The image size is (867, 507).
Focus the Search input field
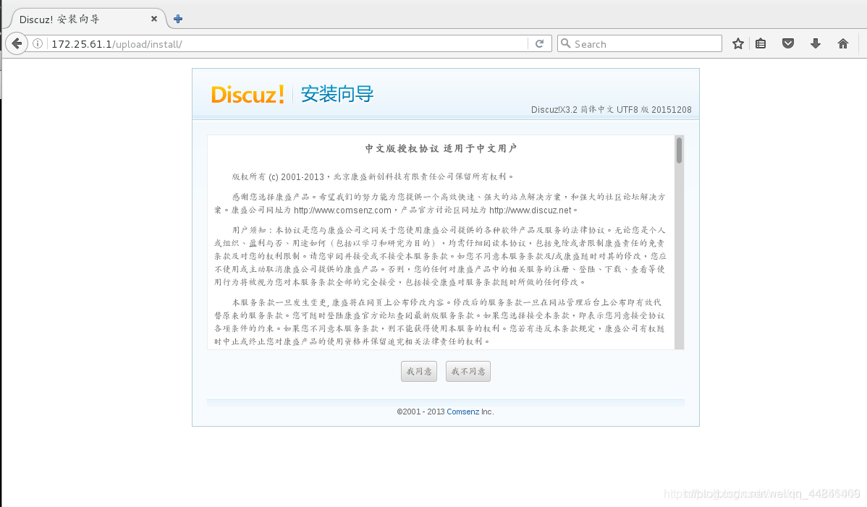(640, 43)
